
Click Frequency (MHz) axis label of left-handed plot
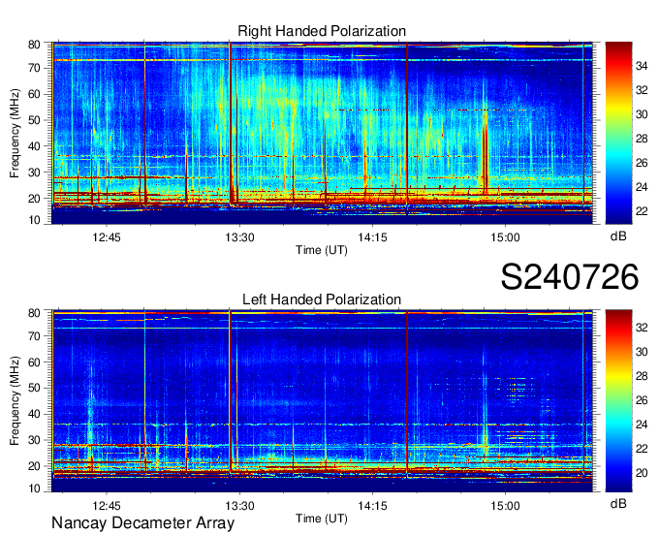(15, 401)
